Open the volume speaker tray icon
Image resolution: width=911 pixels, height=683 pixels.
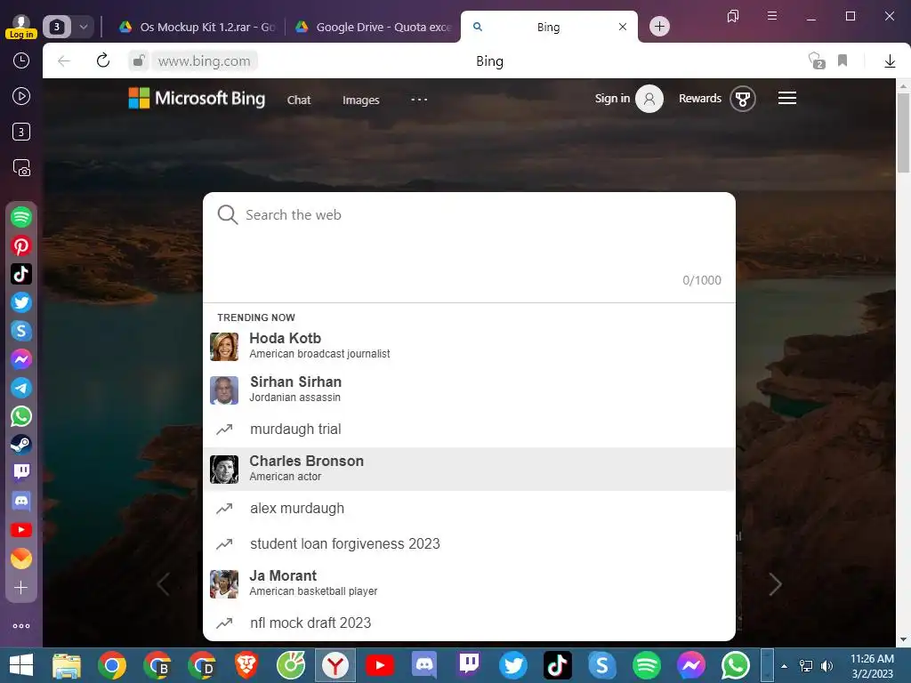coord(826,666)
